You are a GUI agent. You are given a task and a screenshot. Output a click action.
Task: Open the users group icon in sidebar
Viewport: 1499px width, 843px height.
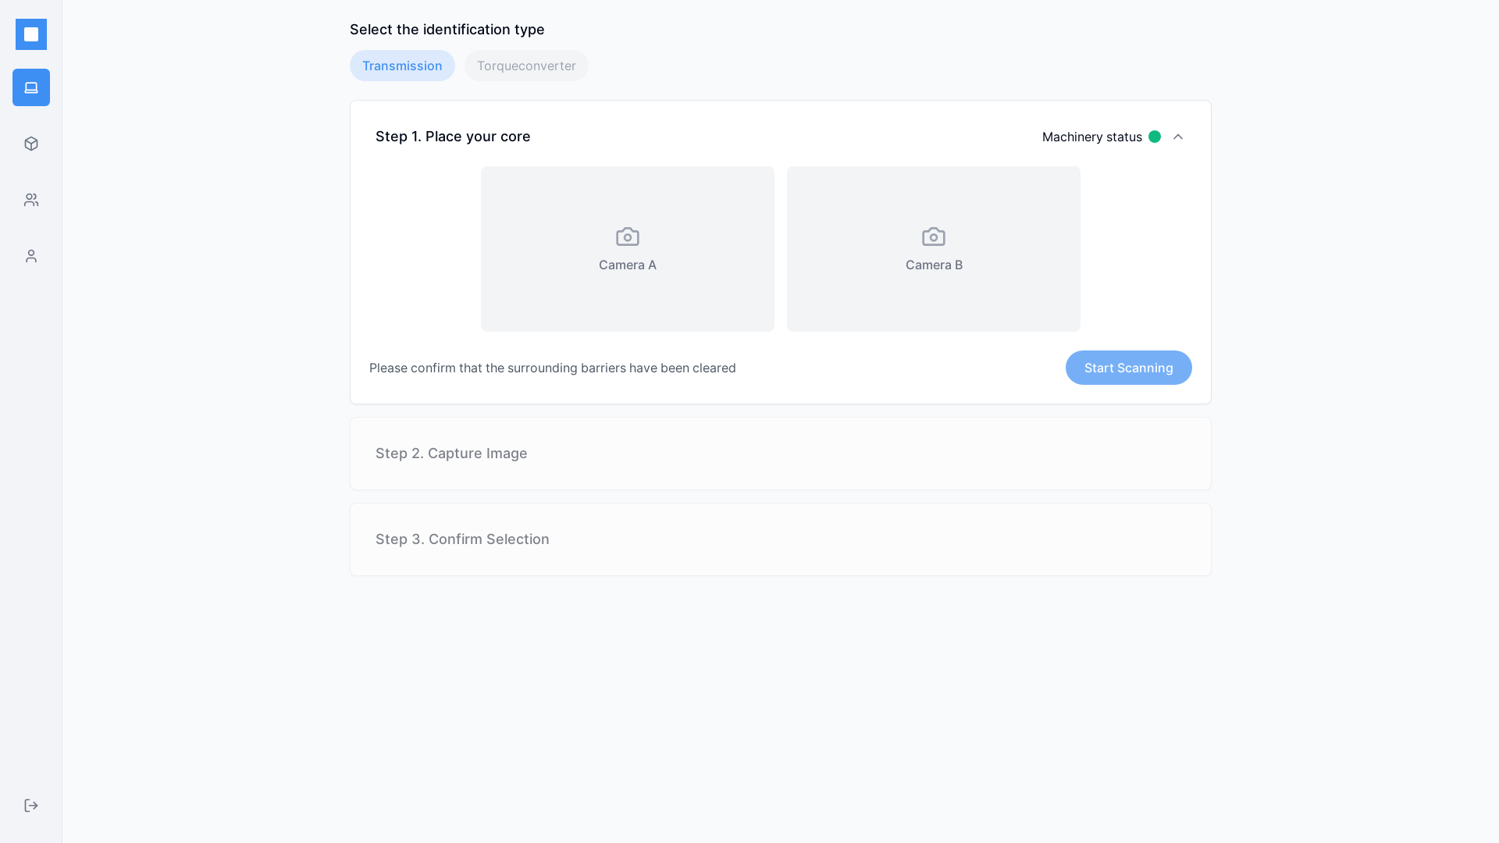31,200
